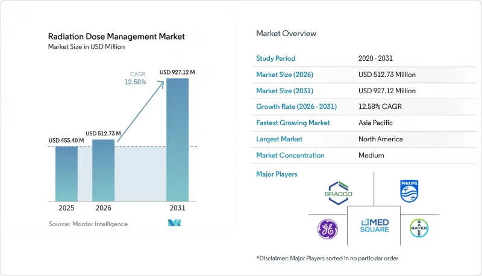Click the '2020 - 2031' value
Screen dimensions: 482x276
tap(375, 58)
